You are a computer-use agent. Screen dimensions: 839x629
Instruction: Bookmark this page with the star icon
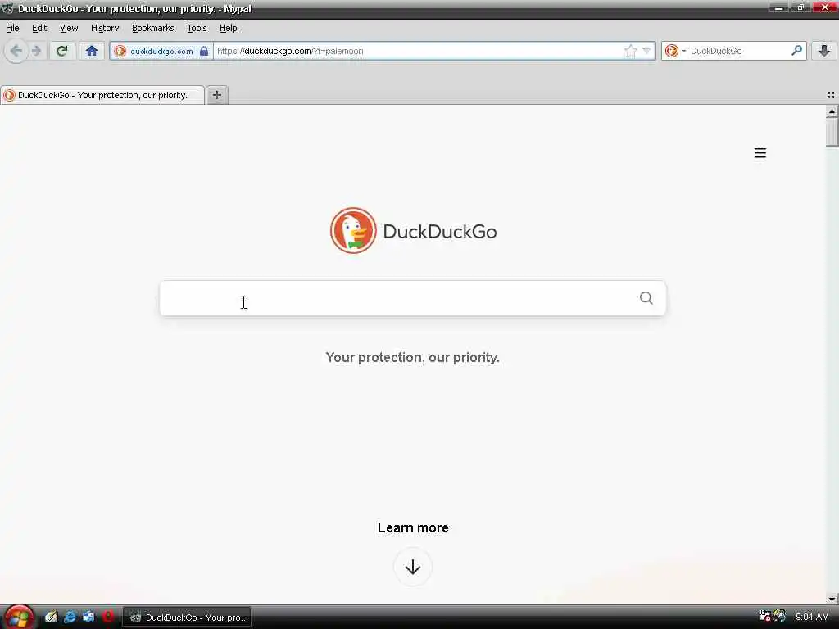coord(630,51)
